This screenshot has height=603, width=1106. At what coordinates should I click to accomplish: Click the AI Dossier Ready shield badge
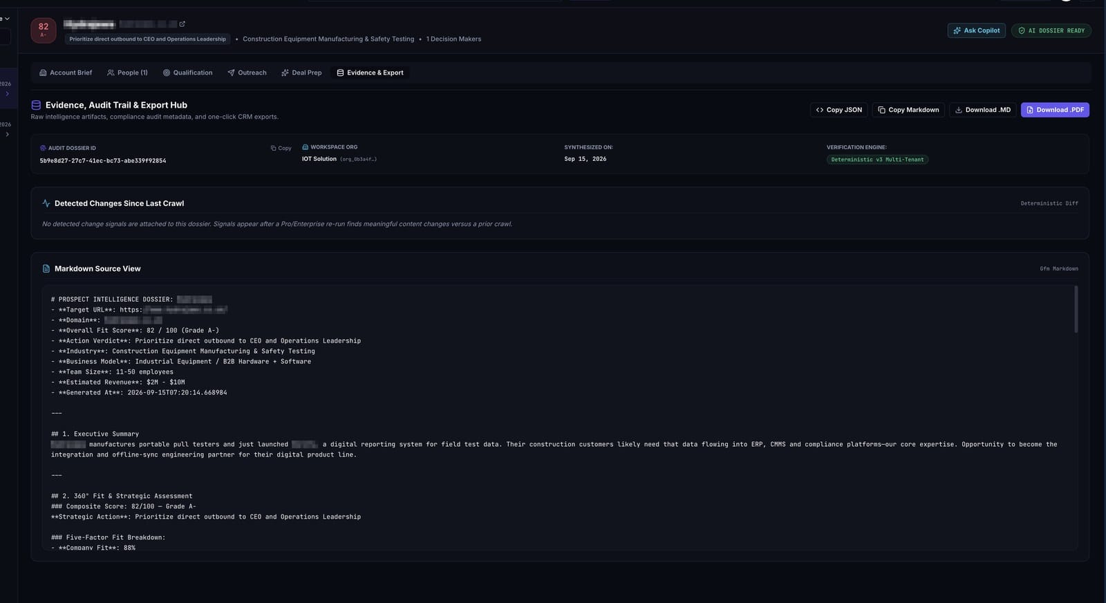(x=1051, y=30)
